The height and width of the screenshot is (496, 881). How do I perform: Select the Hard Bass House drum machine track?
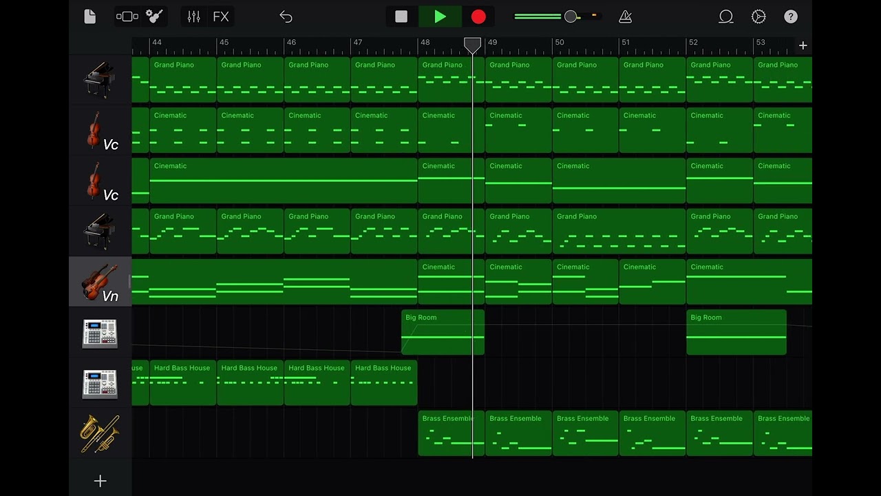(x=100, y=383)
